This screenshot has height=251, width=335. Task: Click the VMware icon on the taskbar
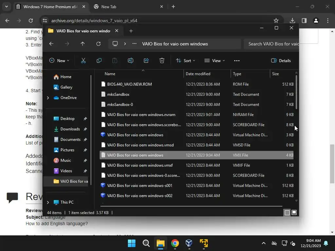[x=203, y=243]
